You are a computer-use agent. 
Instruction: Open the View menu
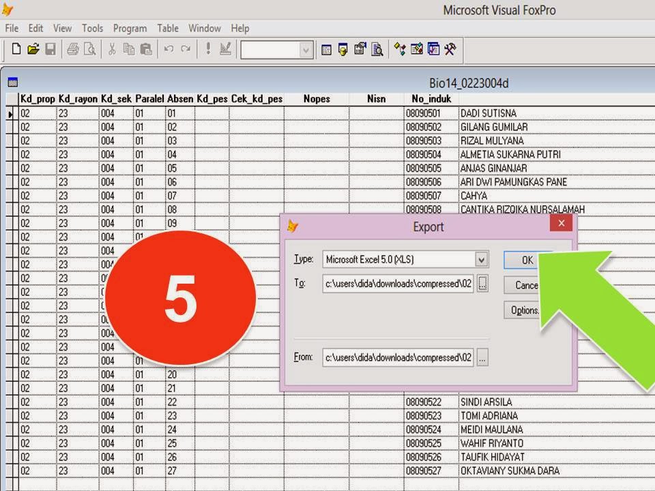point(62,29)
